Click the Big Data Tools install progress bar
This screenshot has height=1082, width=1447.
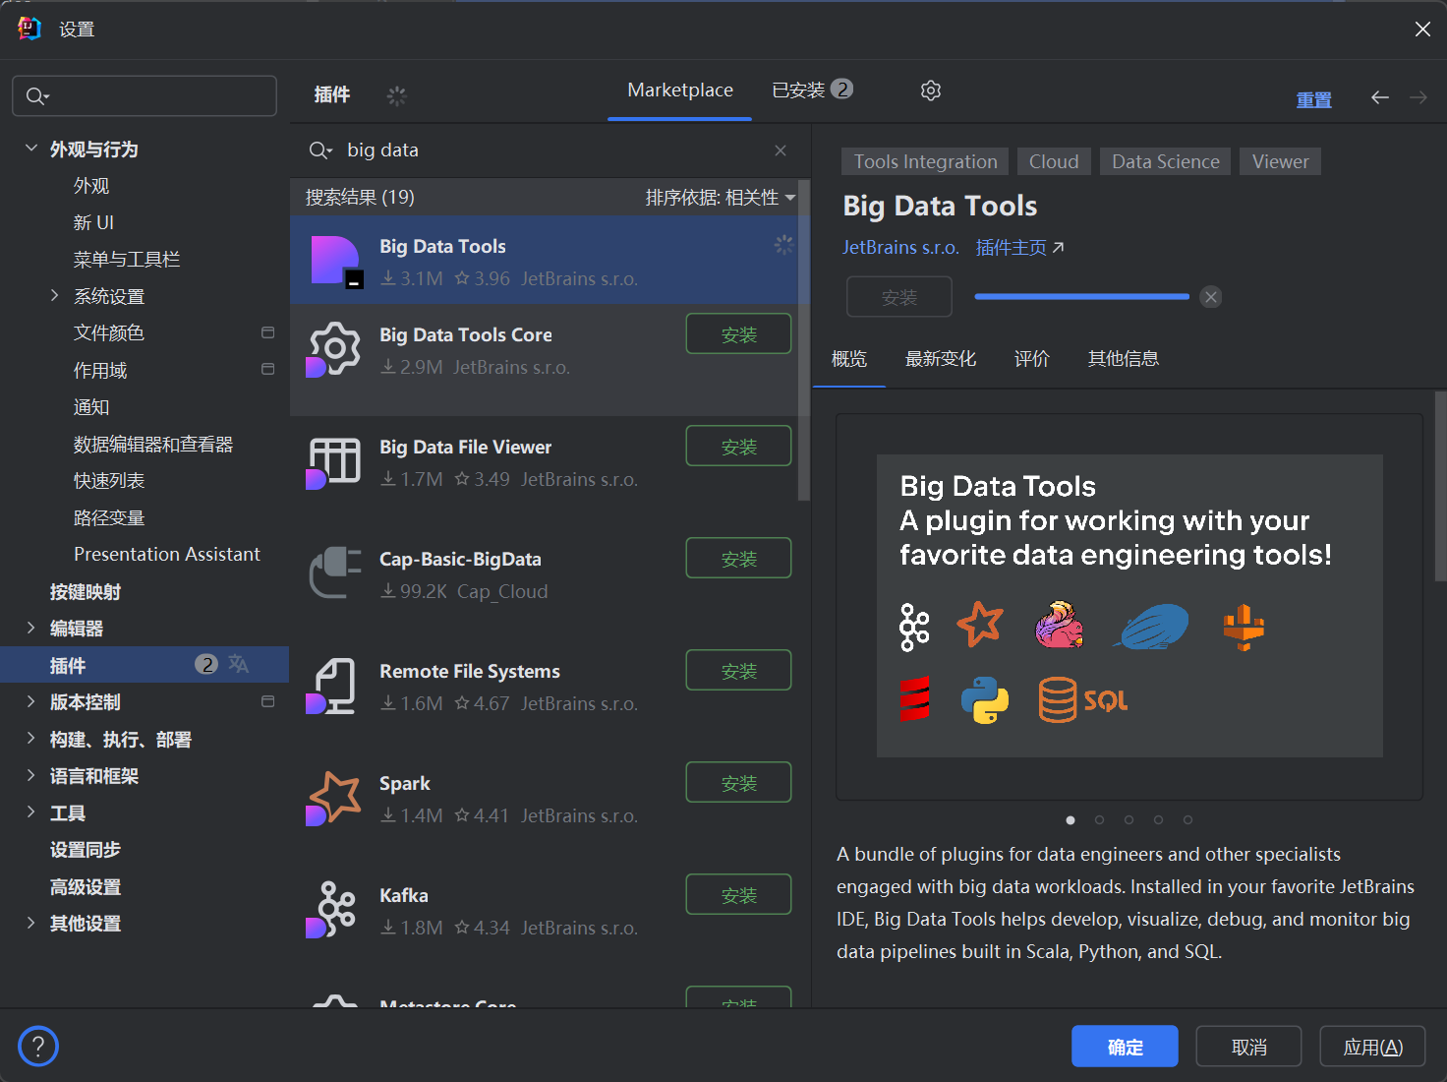pyautogui.click(x=1081, y=296)
